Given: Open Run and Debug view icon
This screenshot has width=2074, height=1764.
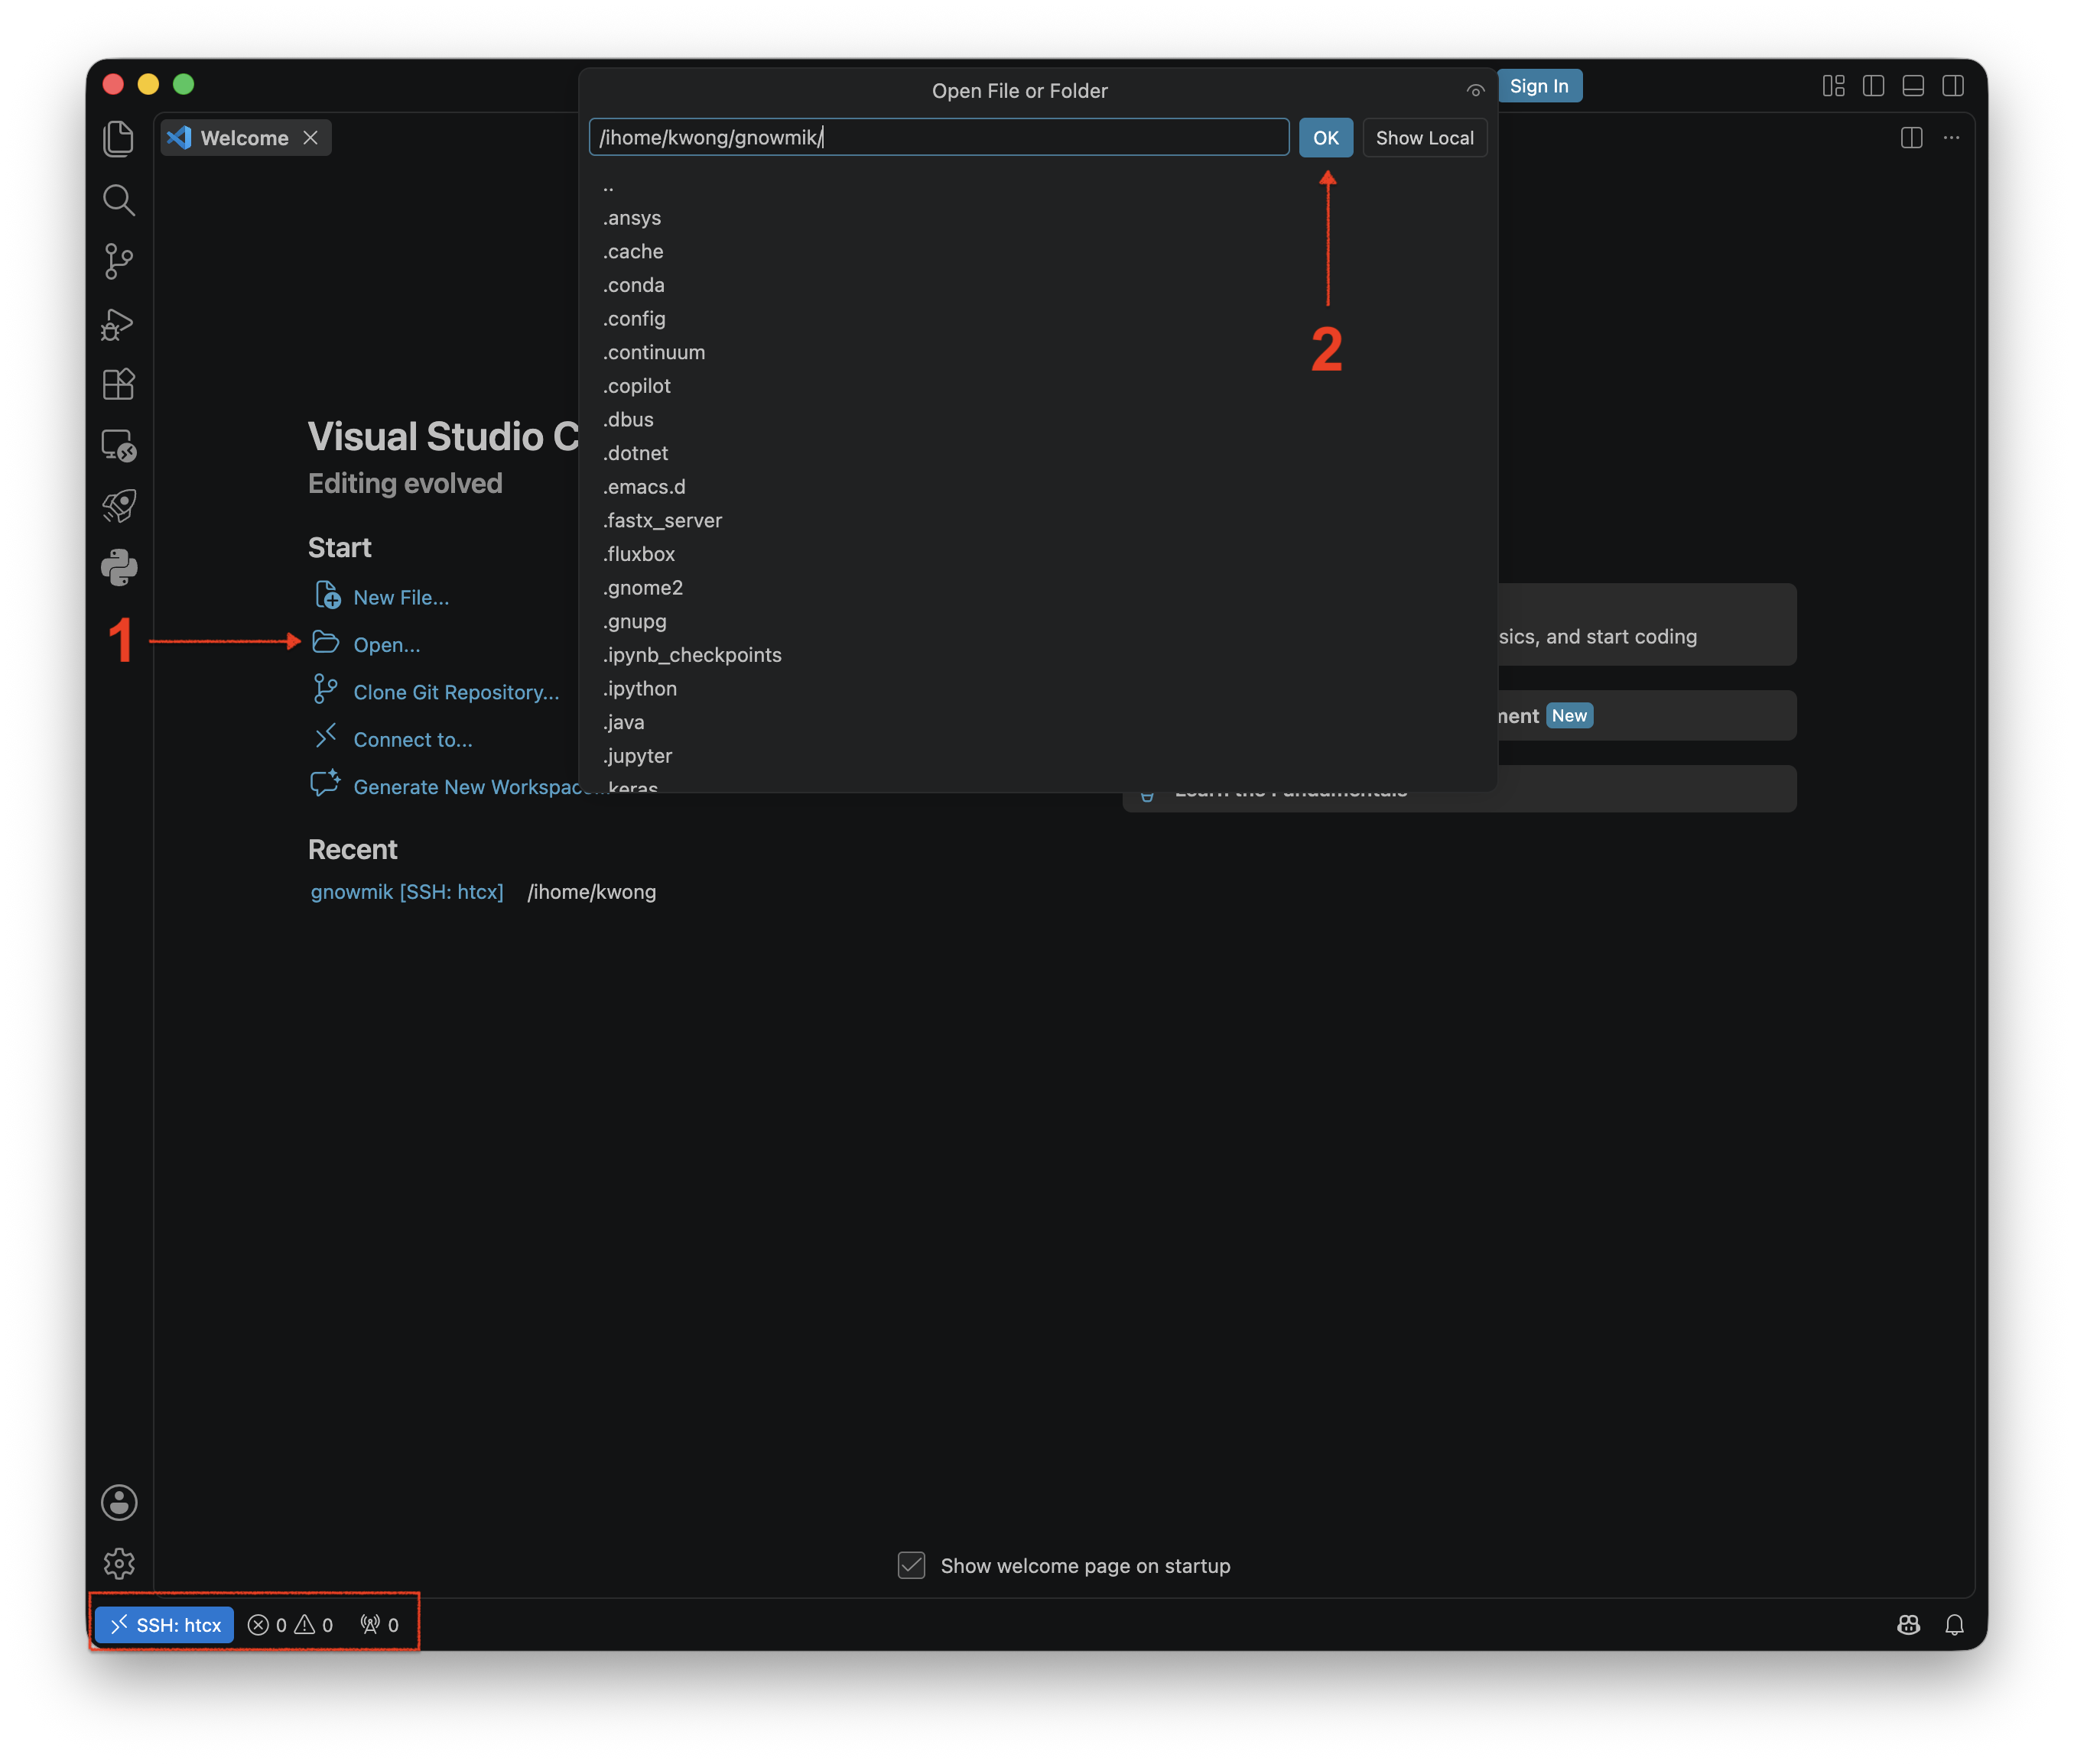Looking at the screenshot, I should pos(118,323).
